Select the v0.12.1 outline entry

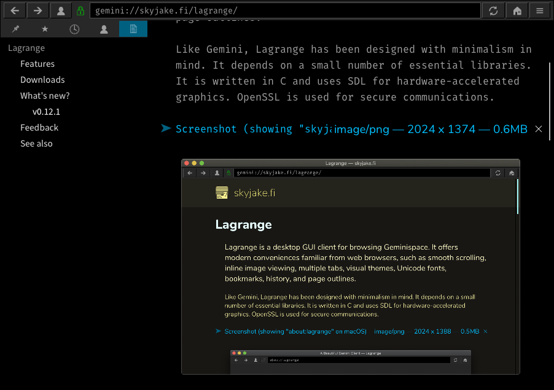(x=46, y=112)
